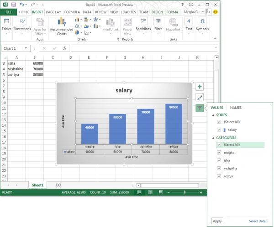Open the Select Data link
Image resolution: width=274 pixels, height=227 pixels.
(258, 221)
